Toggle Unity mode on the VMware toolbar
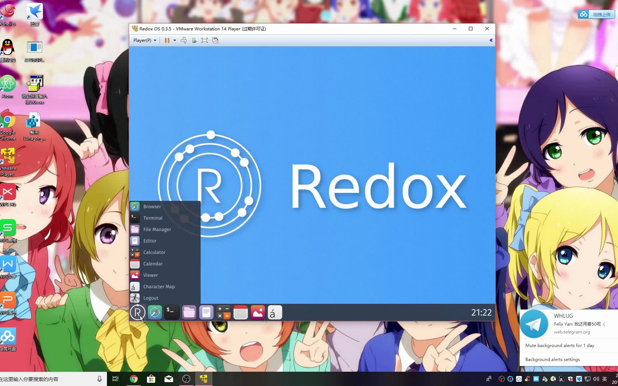The width and height of the screenshot is (618, 386). pyautogui.click(x=215, y=40)
